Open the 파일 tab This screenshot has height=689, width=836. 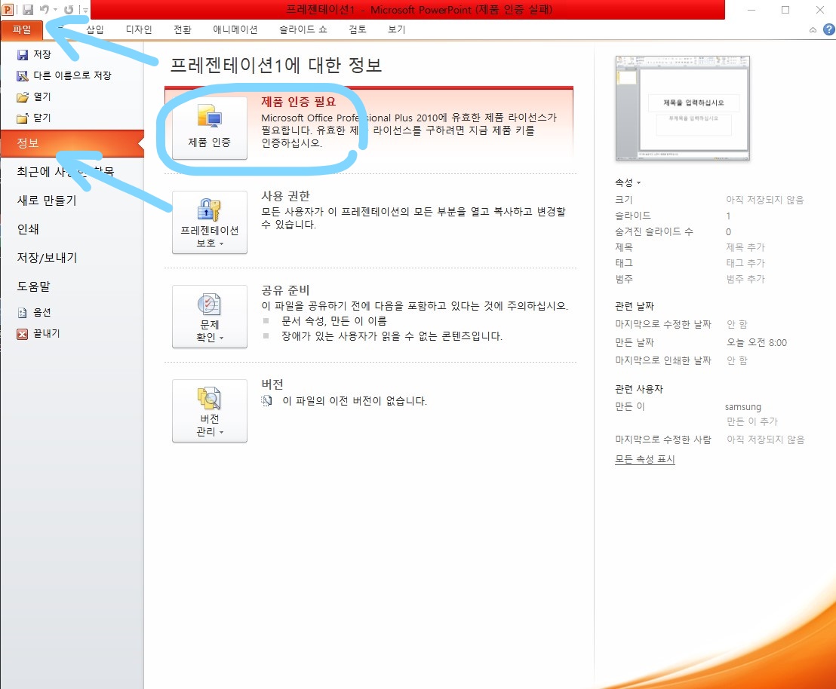click(x=22, y=30)
